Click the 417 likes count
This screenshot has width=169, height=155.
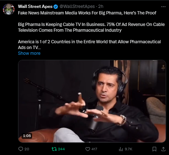click(94, 149)
